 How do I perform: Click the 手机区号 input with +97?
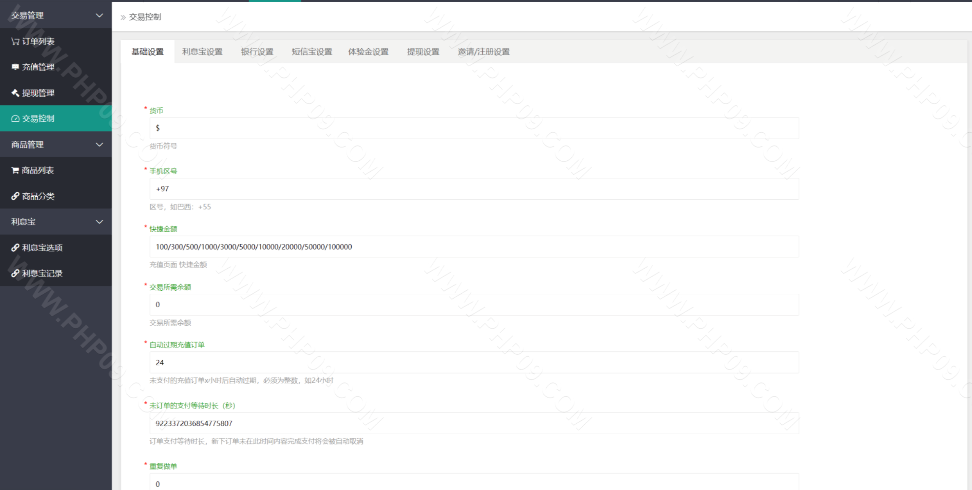474,189
